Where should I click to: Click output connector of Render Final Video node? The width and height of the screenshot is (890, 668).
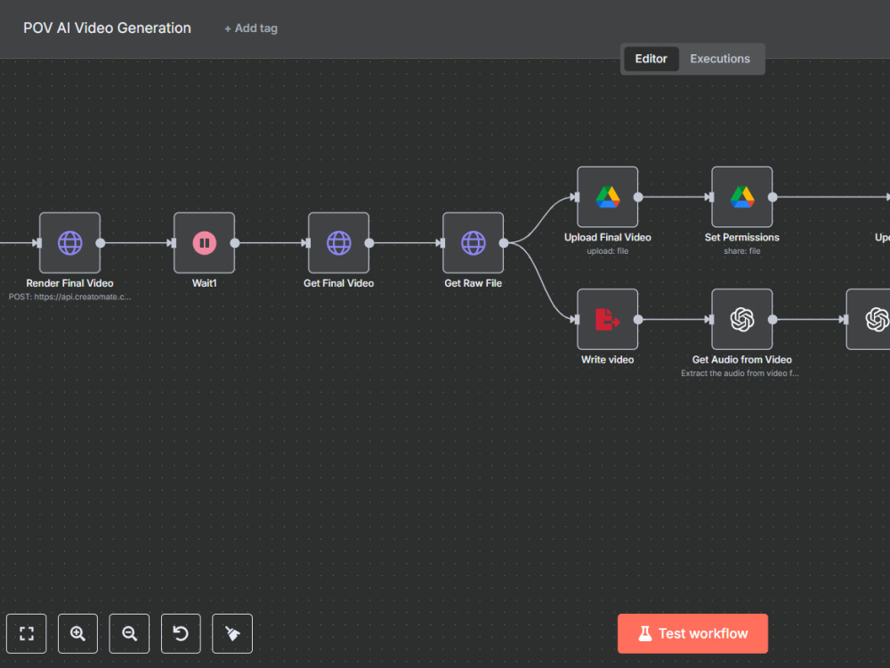point(101,243)
